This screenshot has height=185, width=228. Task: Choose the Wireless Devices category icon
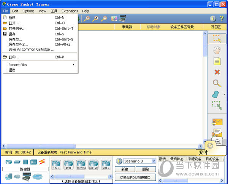pyautogui.click(x=34, y=162)
